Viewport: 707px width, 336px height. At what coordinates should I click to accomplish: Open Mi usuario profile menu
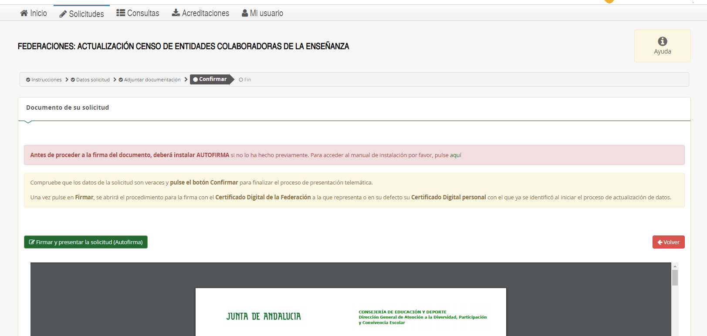pos(263,13)
